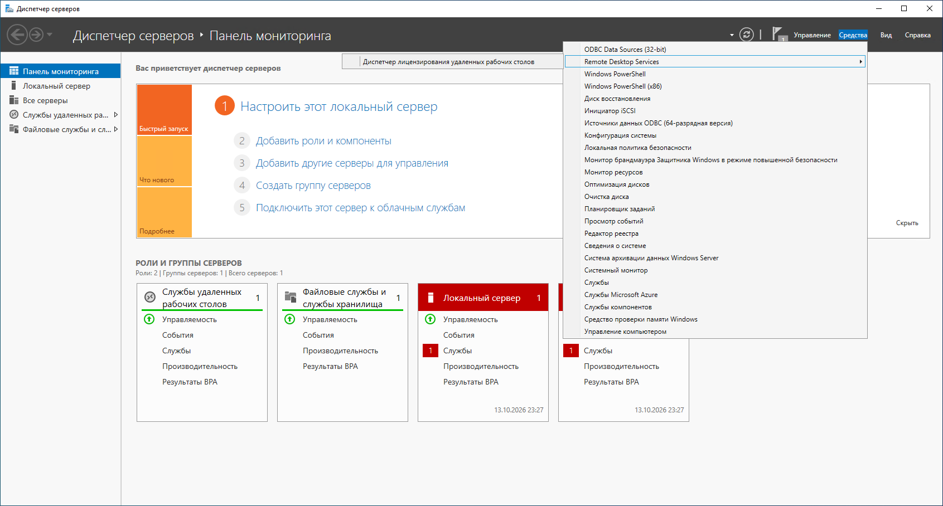Screen dimensions: 943x506
Task: Click green Управляемость icon in Службы удаленных tile
Action: [149, 319]
